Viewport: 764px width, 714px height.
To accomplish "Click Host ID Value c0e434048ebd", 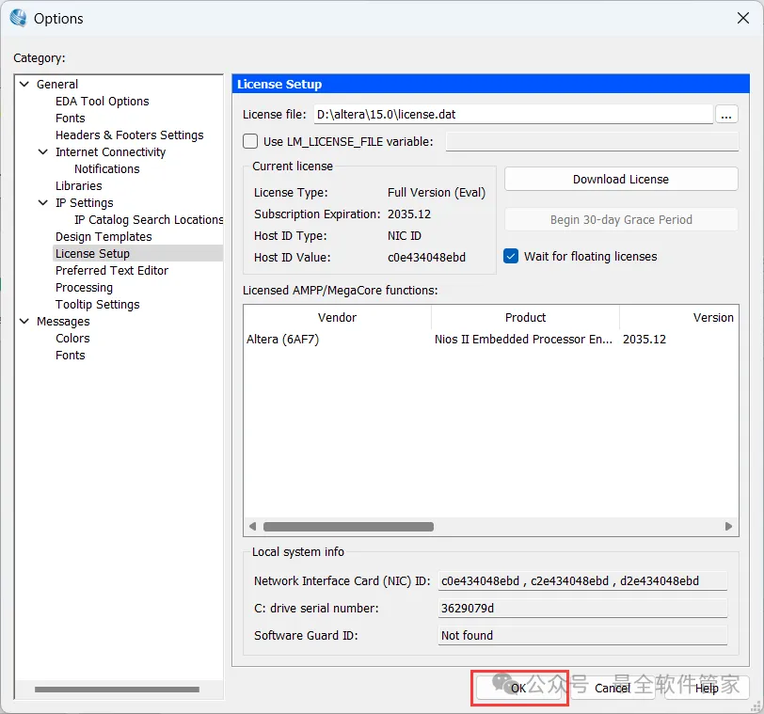I will [x=426, y=257].
